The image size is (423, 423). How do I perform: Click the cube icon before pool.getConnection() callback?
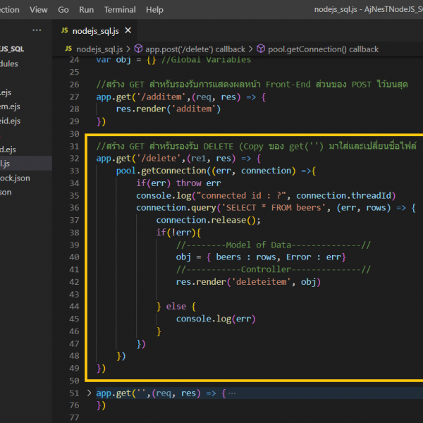point(261,49)
